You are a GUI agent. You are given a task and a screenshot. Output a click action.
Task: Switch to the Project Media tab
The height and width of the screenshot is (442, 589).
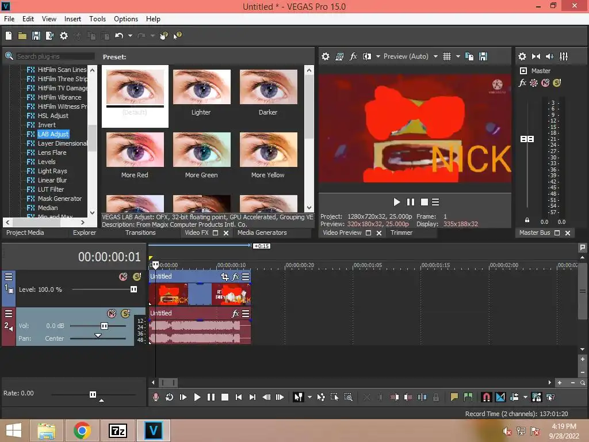point(25,233)
